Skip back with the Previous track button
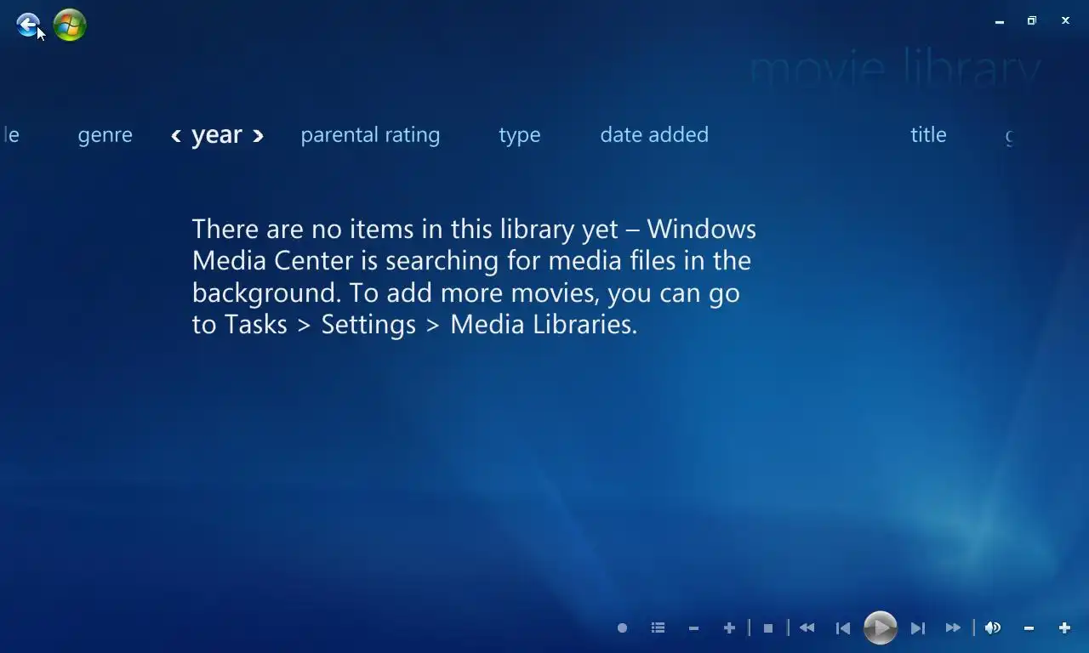The width and height of the screenshot is (1089, 653). tap(843, 628)
